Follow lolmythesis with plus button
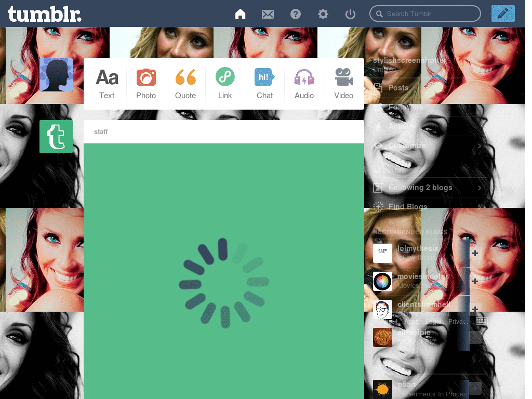Screen dimensions: 532x399 tap(475, 253)
